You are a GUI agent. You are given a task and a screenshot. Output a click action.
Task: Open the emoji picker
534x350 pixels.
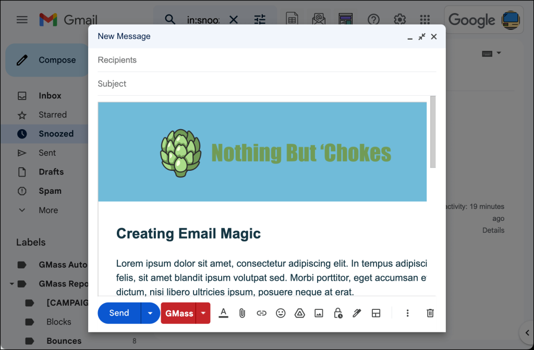coord(281,313)
